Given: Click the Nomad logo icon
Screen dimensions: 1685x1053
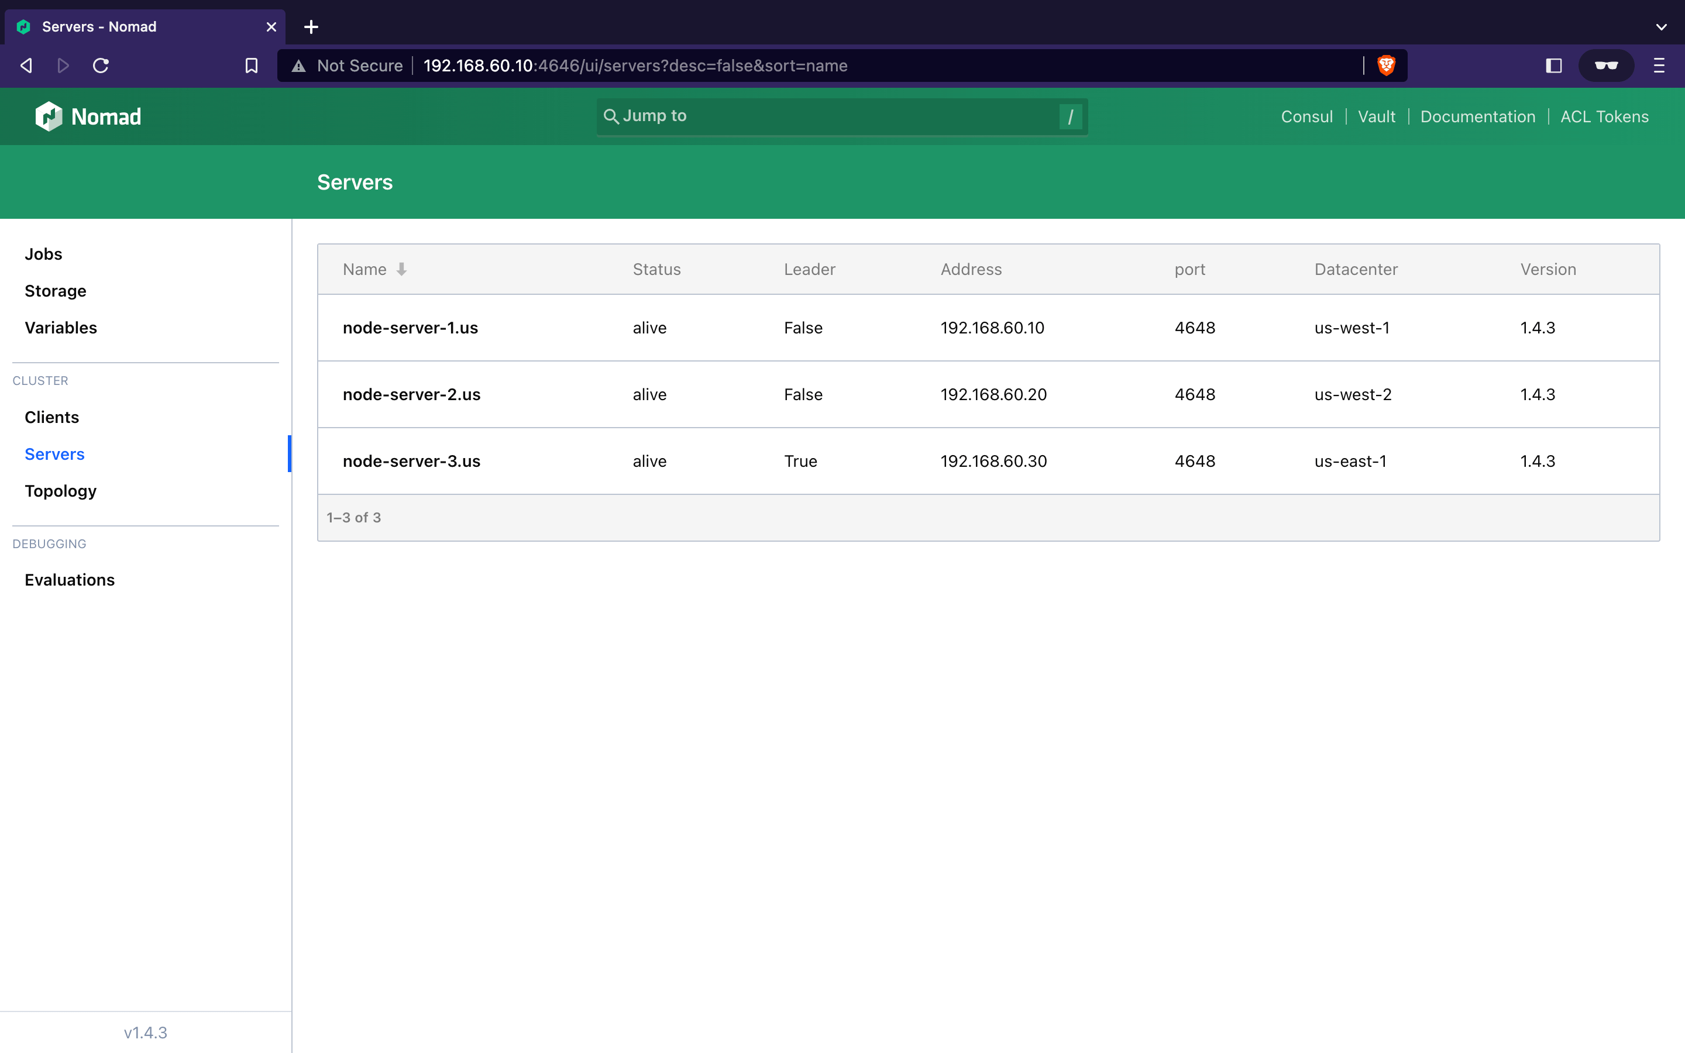Looking at the screenshot, I should tap(50, 116).
